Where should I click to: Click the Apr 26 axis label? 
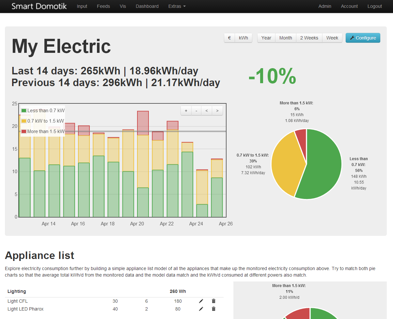tap(226, 224)
